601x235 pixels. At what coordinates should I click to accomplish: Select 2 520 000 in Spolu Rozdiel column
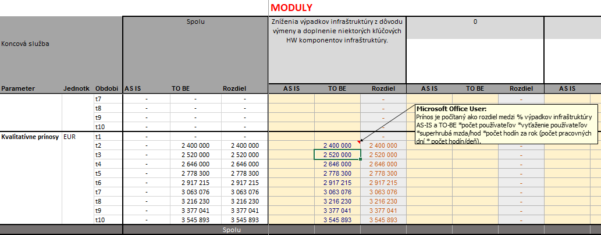245,155
